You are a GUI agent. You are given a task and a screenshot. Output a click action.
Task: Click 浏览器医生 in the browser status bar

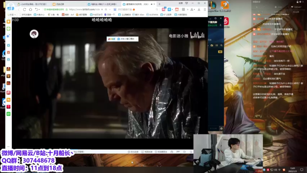tap(161, 152)
